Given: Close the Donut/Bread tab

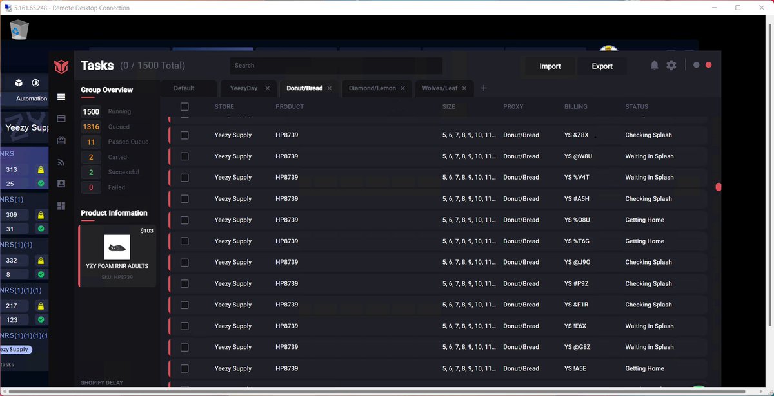Looking at the screenshot, I should (330, 88).
